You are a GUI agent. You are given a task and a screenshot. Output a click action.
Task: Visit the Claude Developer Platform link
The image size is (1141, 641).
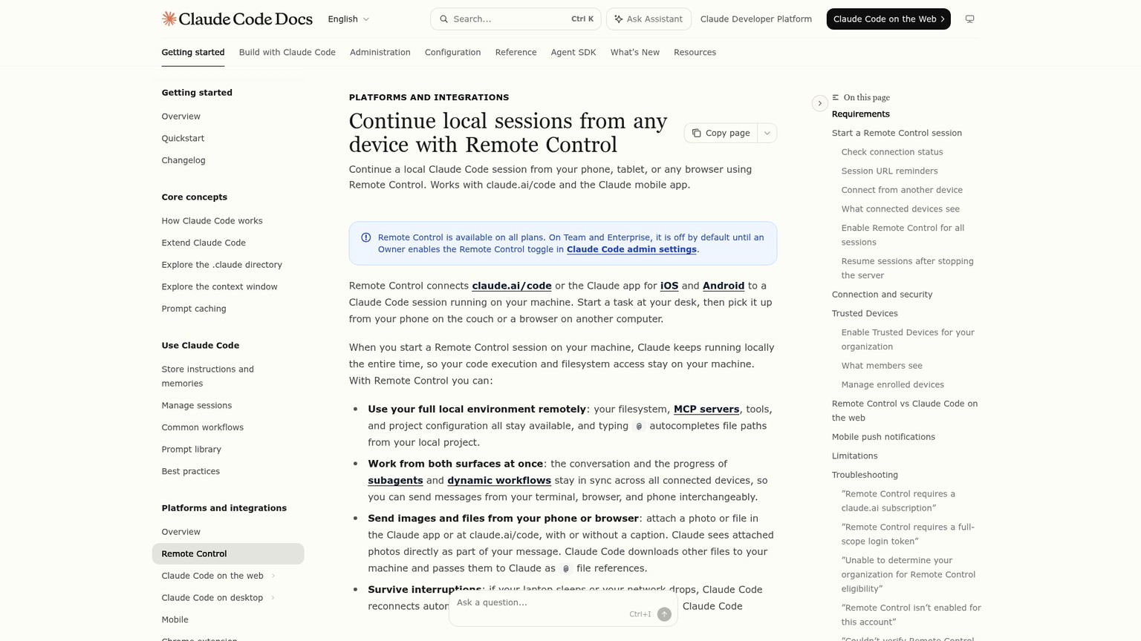click(756, 19)
